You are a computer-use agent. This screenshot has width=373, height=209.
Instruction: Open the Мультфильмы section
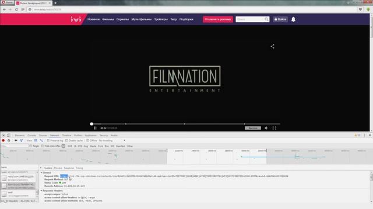click(141, 19)
